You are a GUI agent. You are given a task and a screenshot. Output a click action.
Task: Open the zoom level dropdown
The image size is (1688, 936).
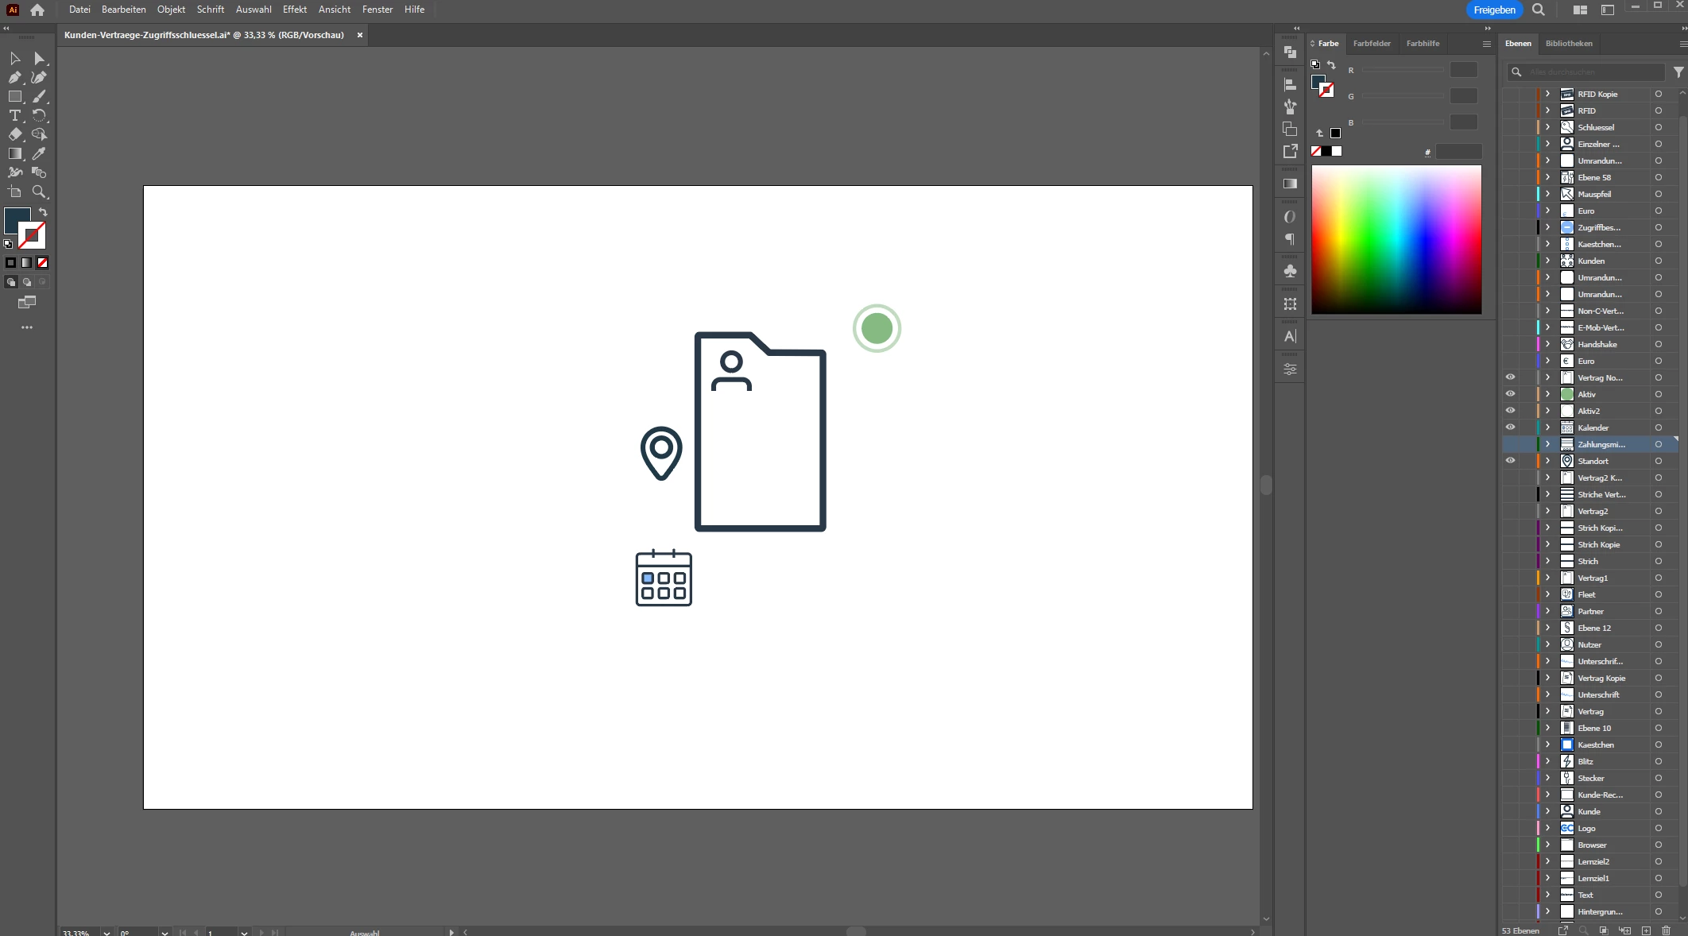(x=106, y=932)
